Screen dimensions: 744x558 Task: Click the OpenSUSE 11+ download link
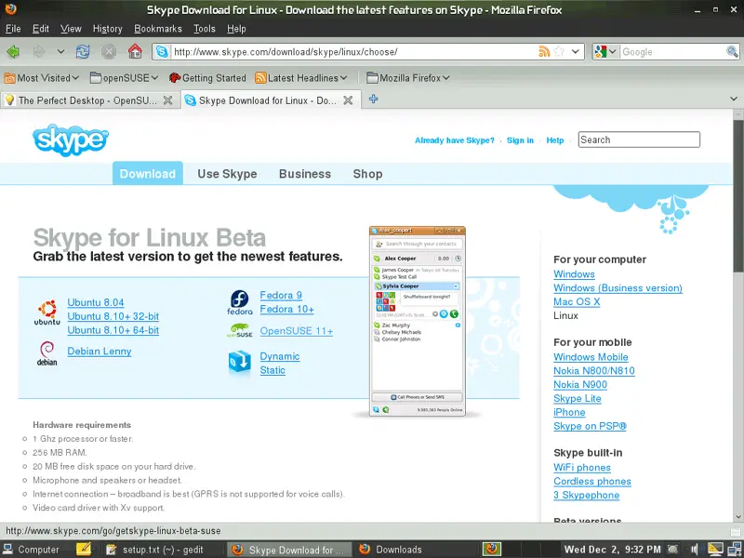click(296, 331)
